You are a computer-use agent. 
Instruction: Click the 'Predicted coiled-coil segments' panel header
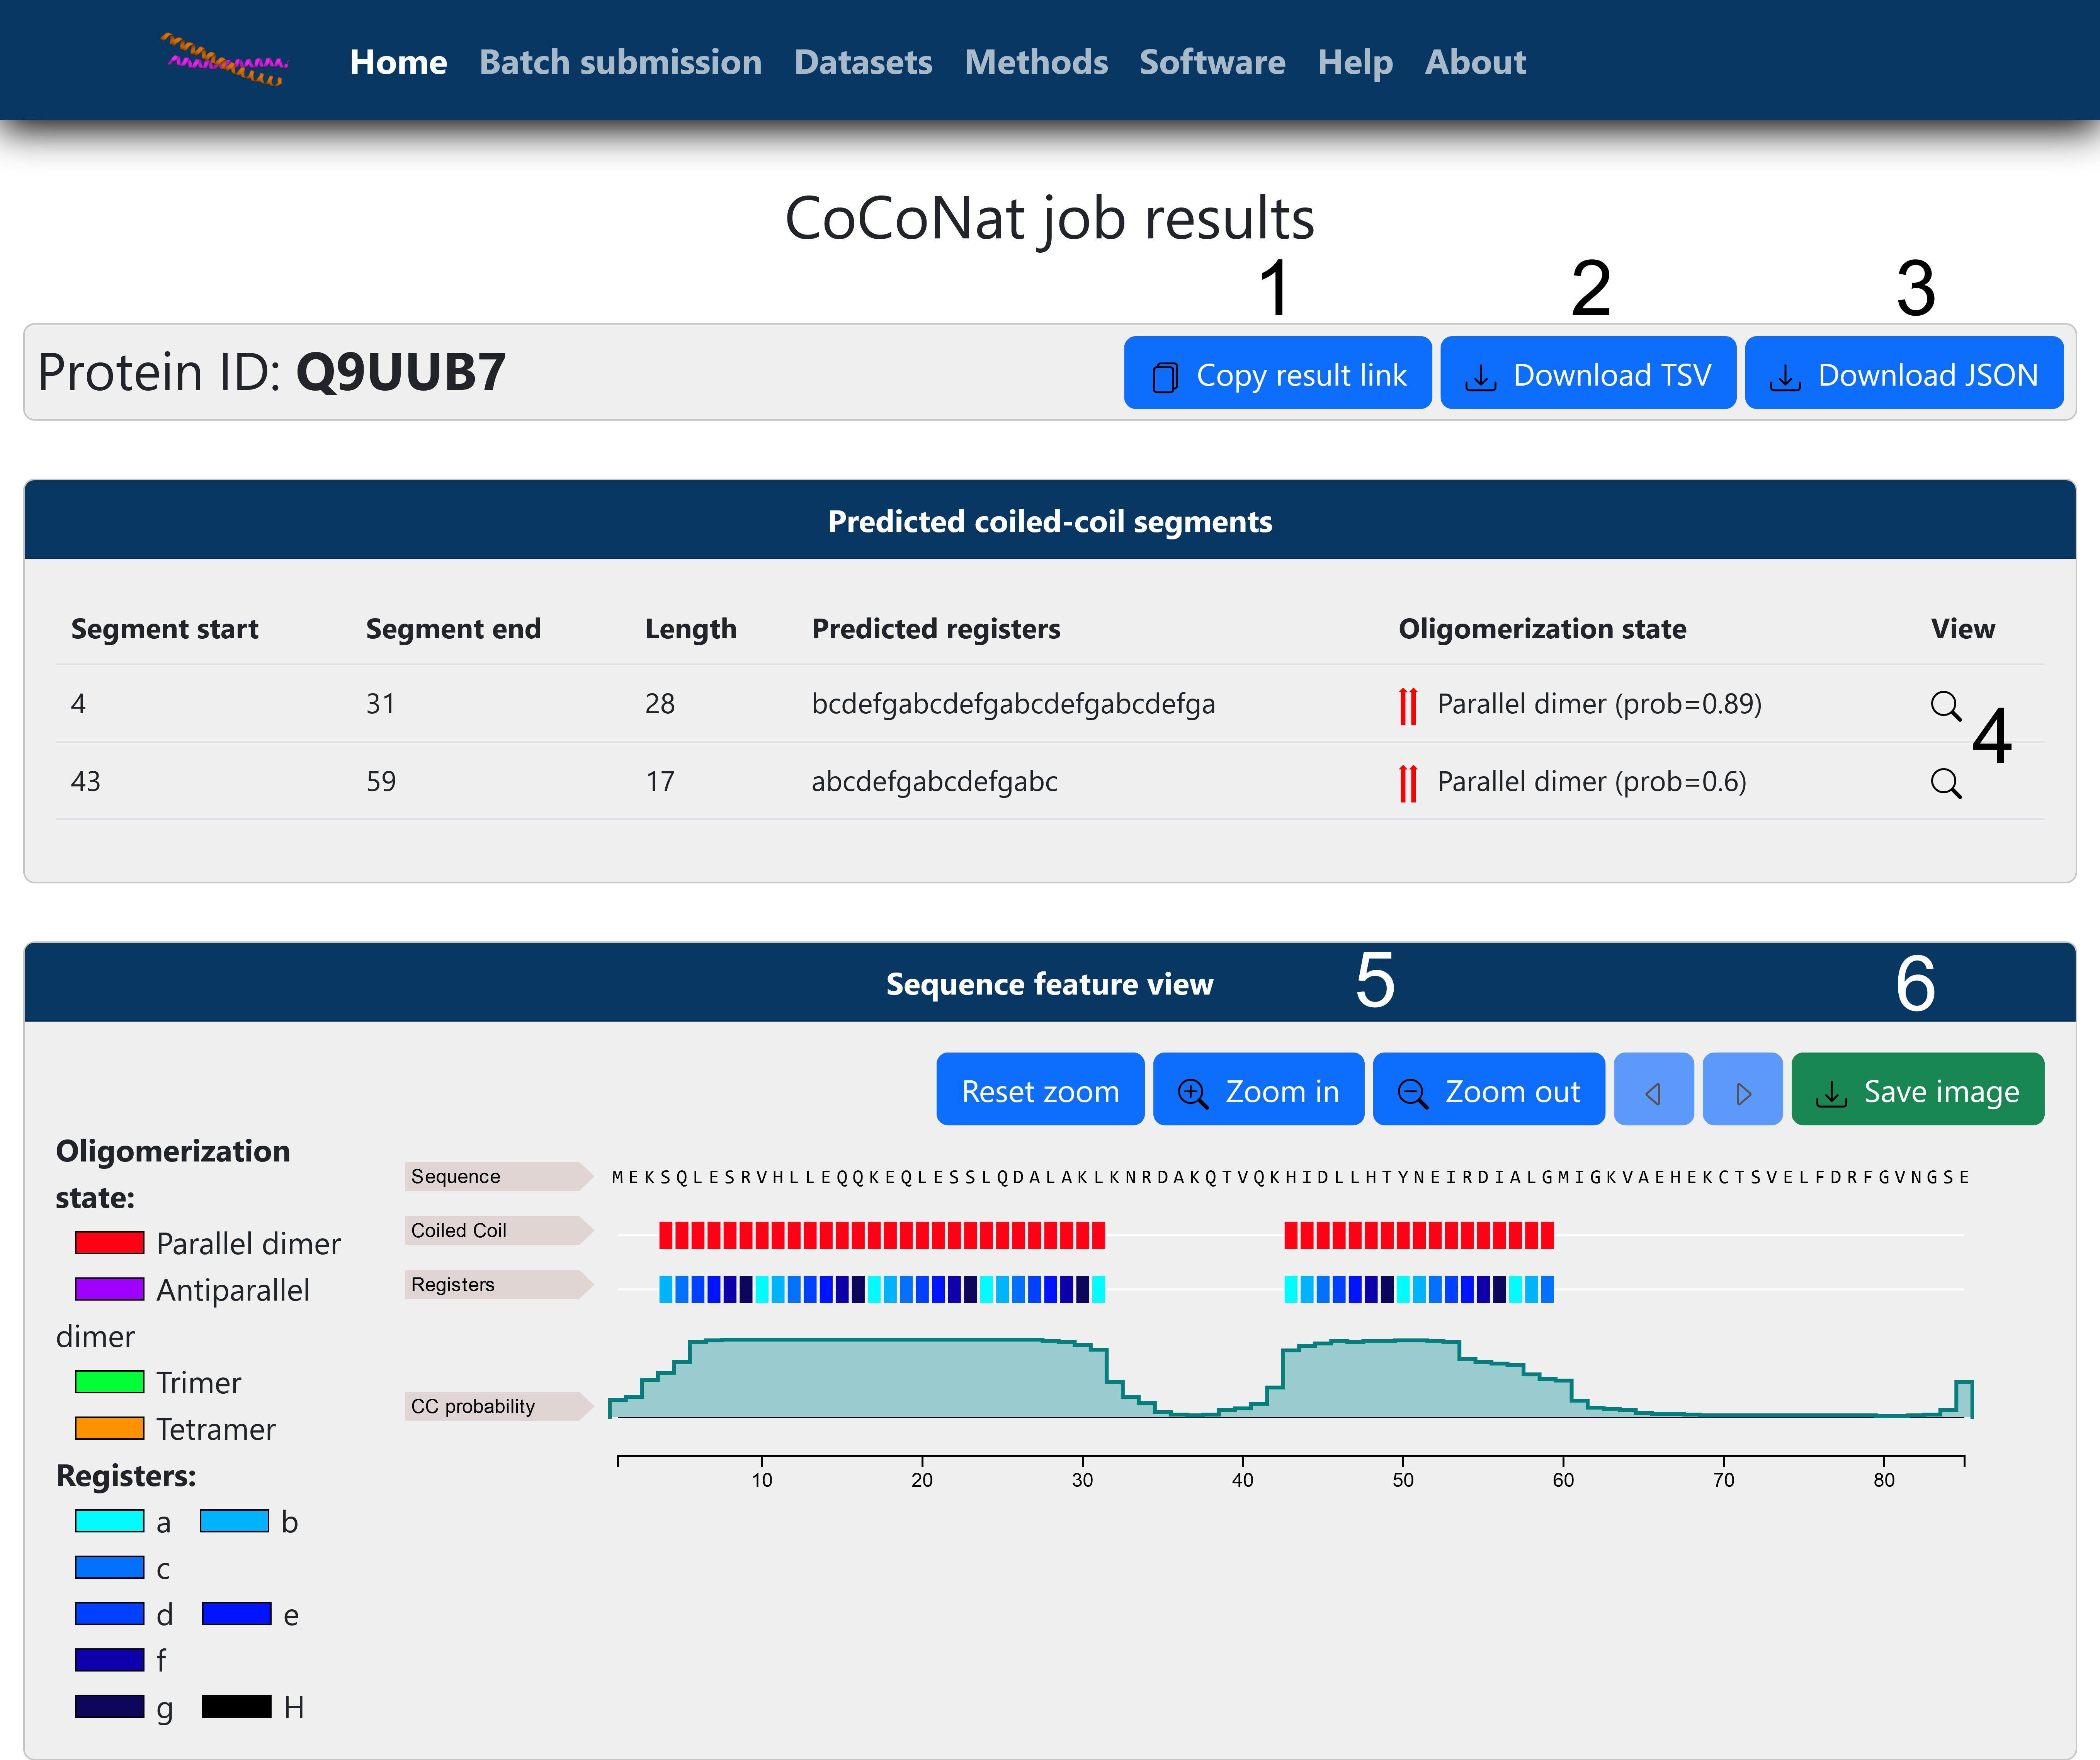[x=1050, y=521]
